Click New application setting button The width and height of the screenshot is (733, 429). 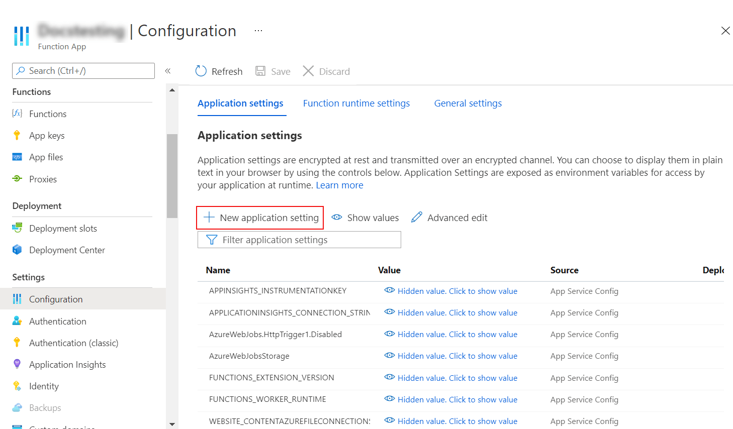260,218
